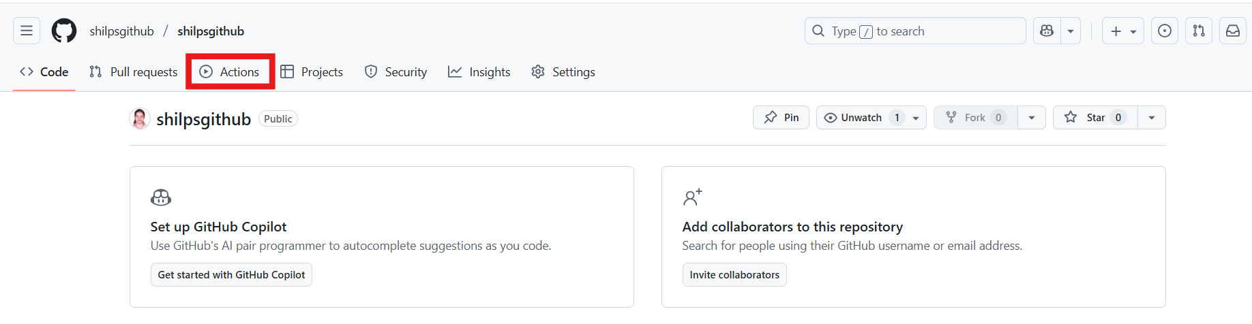
Task: Star the shilpsgithub repository
Action: pos(1094,118)
